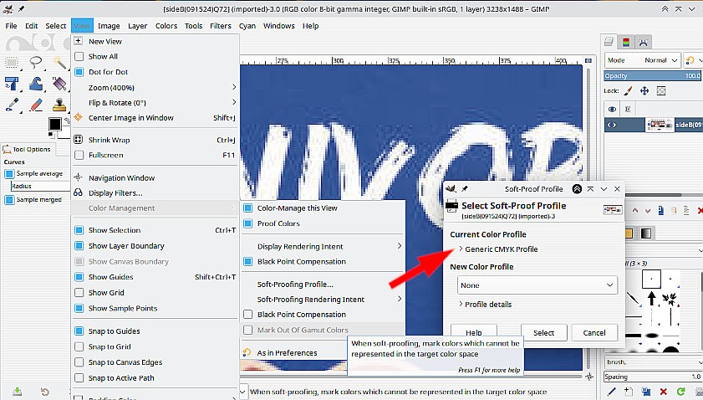This screenshot has width=703, height=400.
Task: Click the layer mode switch icon beside Normal
Action: tap(690, 60)
